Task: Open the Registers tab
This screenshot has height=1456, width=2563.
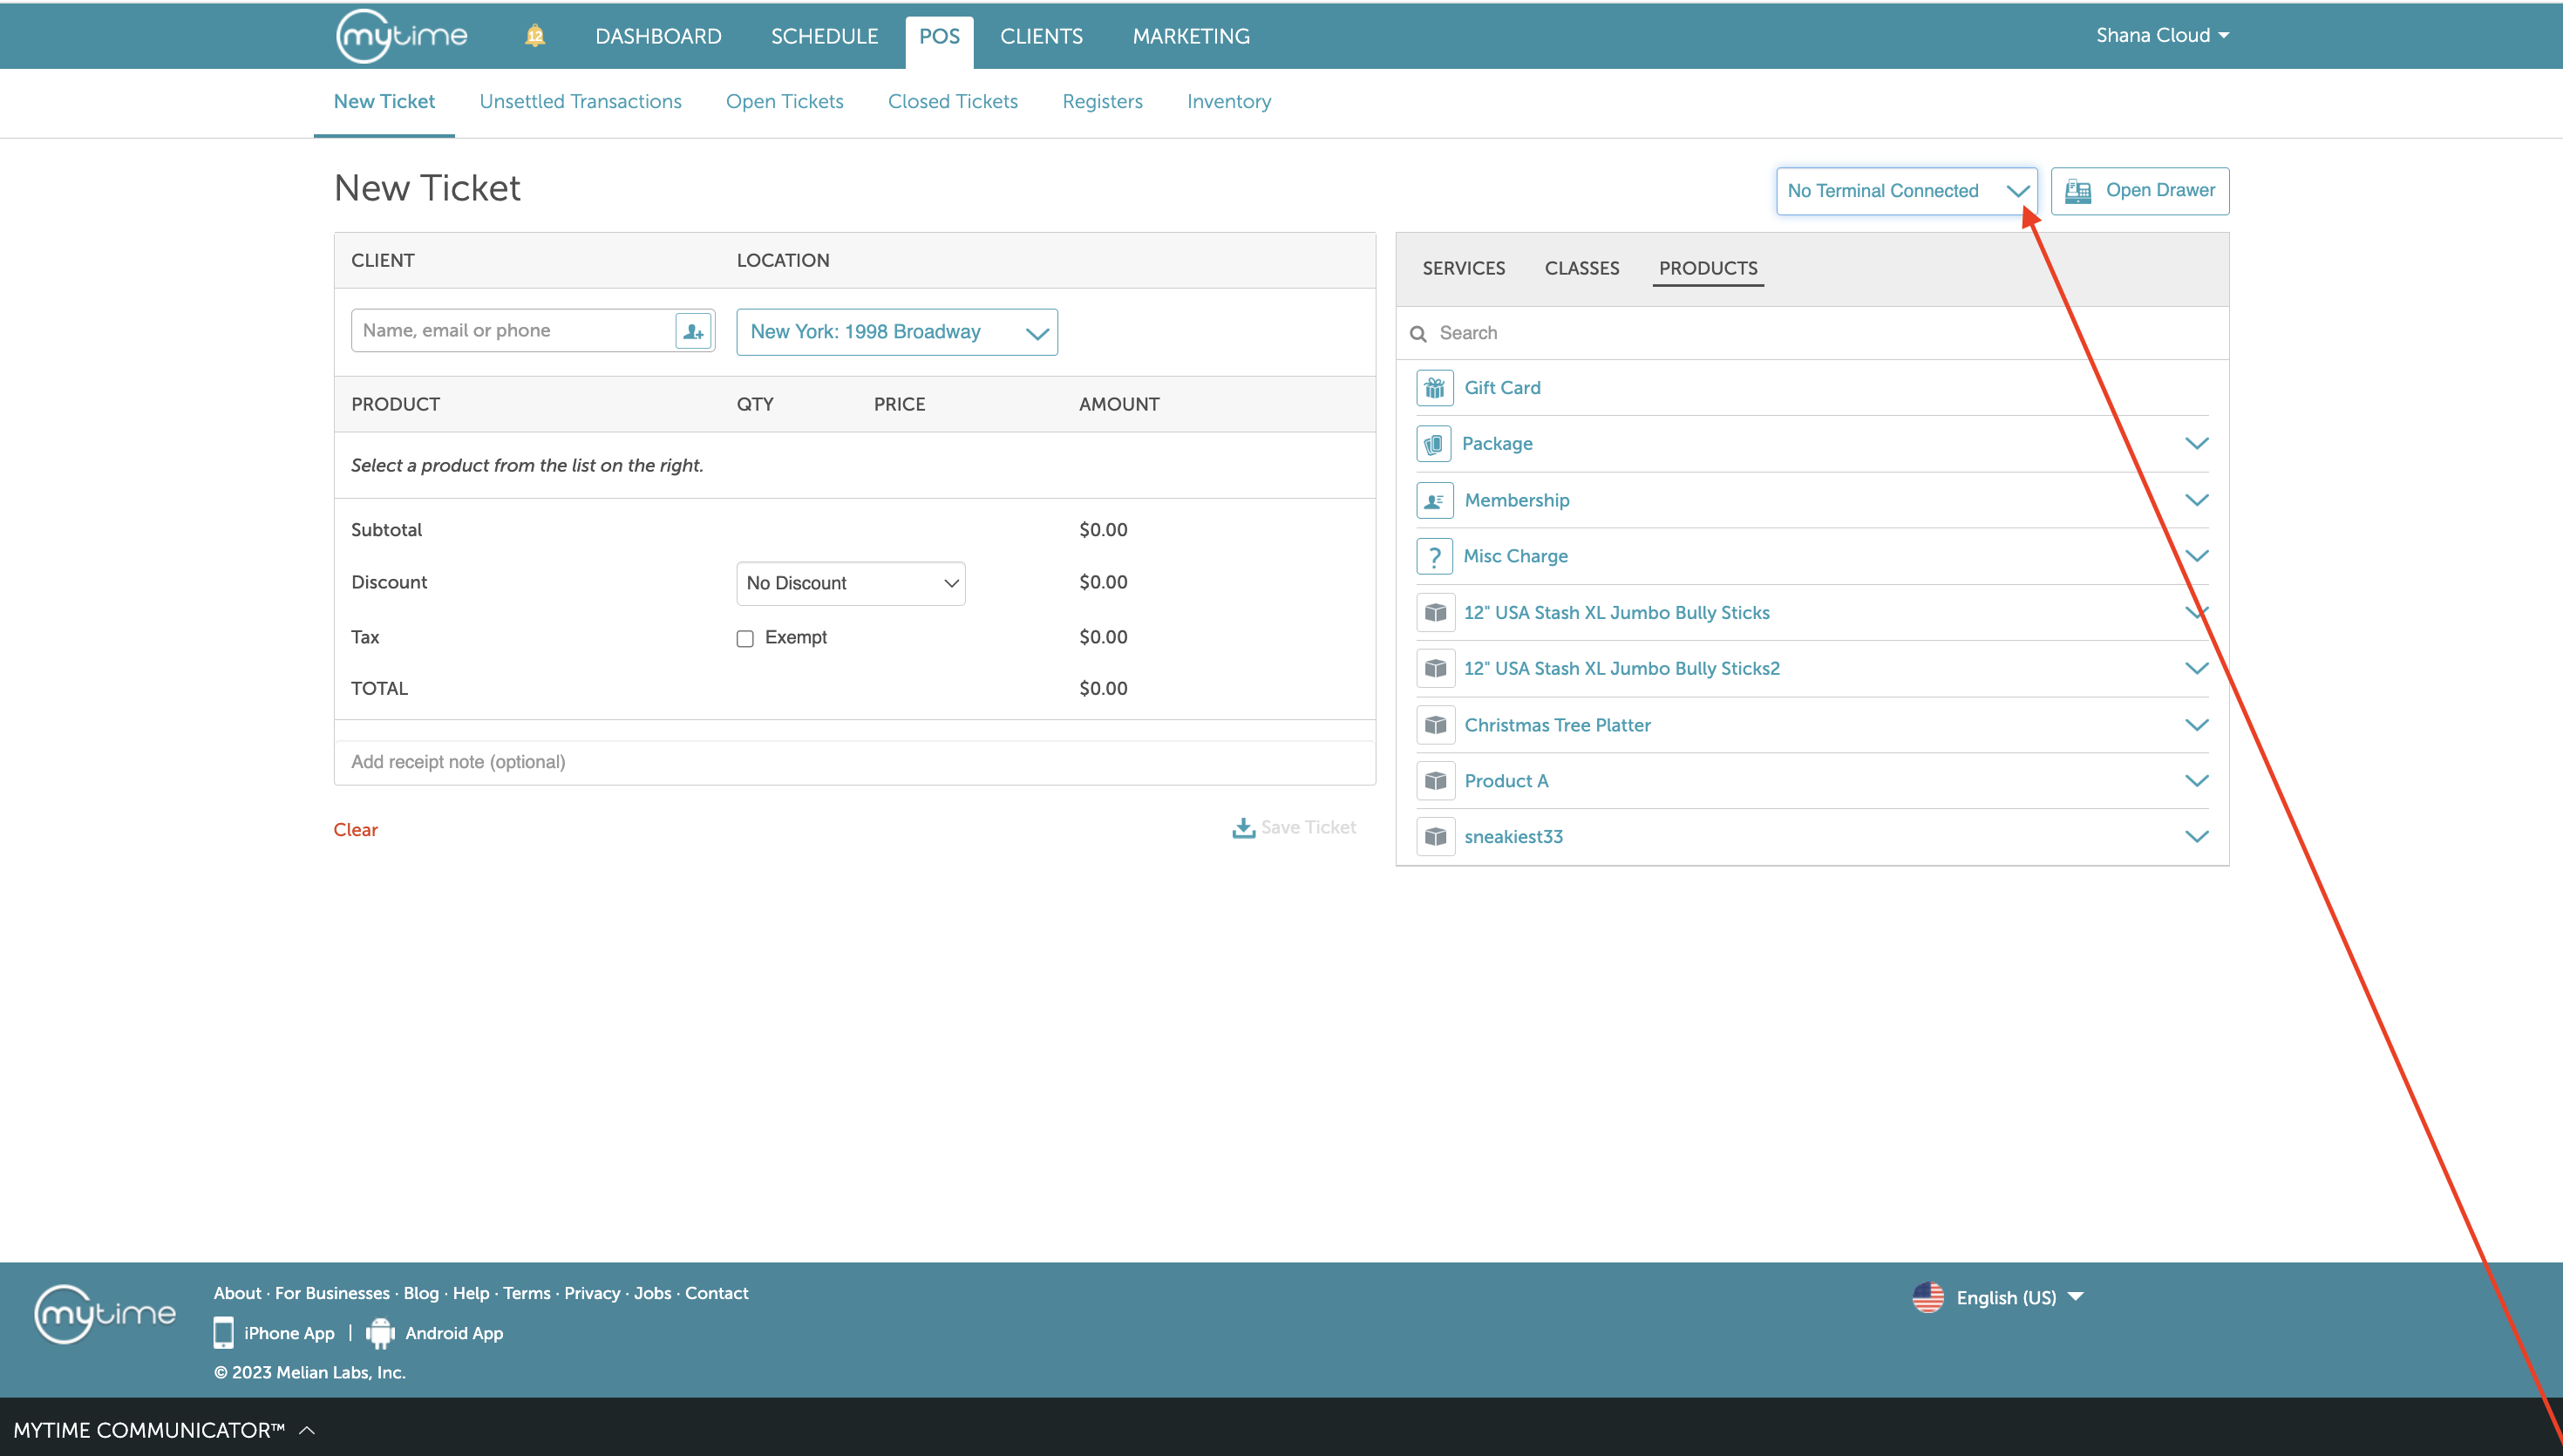Action: [x=1102, y=102]
